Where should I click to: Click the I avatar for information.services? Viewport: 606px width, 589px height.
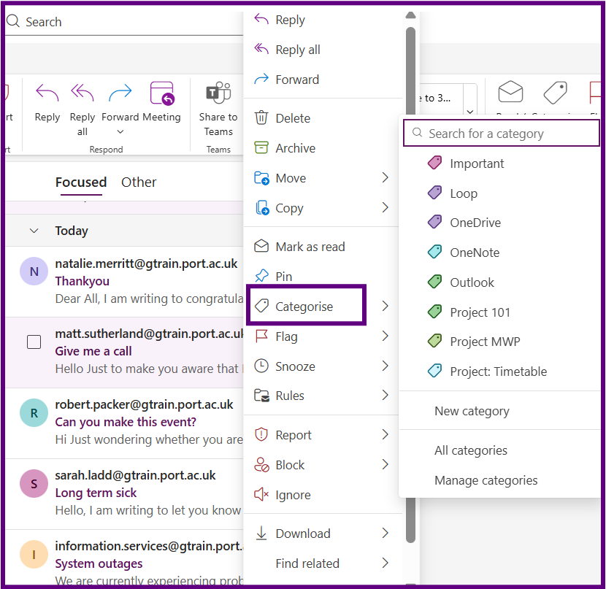[x=34, y=555]
